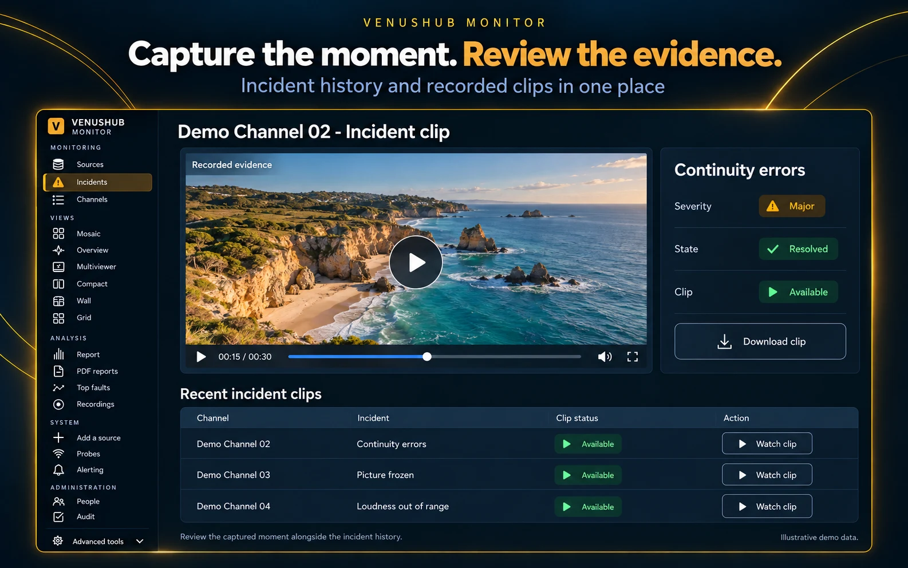Screen dimensions: 908x568
Task: Click the video progress slider handle
Action: 427,357
